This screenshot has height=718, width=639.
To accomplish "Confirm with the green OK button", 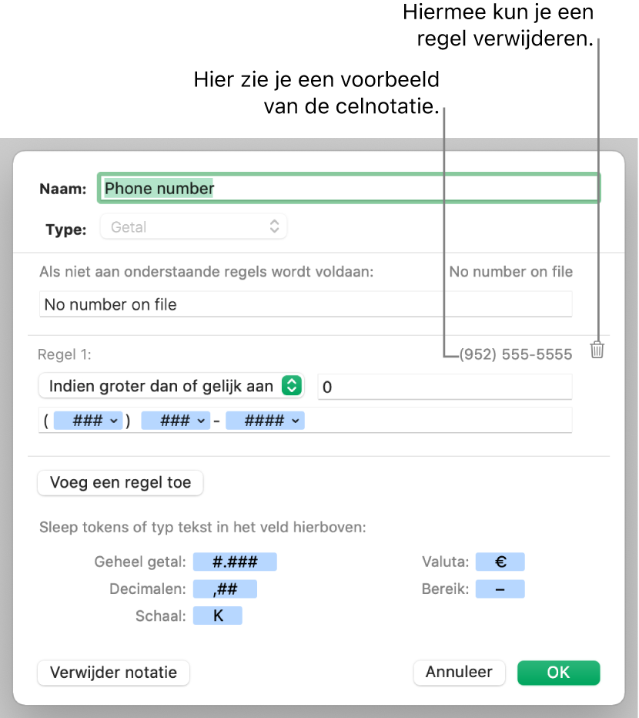I will point(558,672).
